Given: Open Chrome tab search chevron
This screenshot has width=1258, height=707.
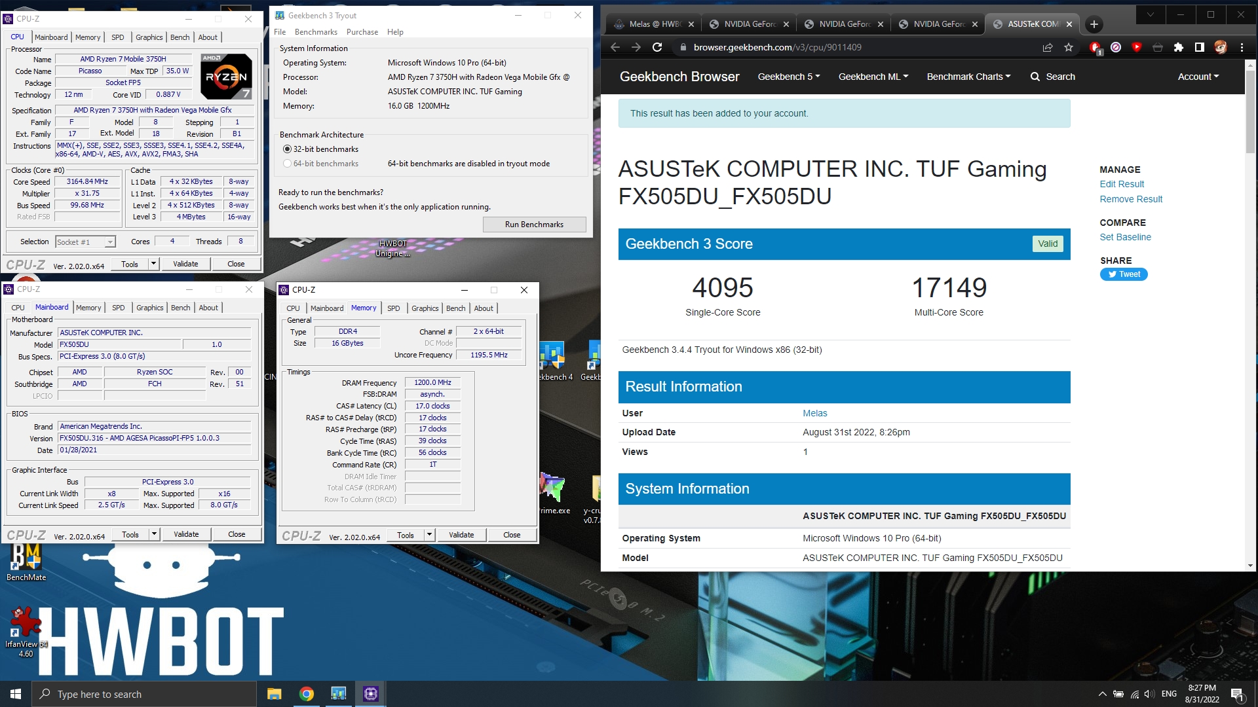Looking at the screenshot, I should pos(1151,14).
